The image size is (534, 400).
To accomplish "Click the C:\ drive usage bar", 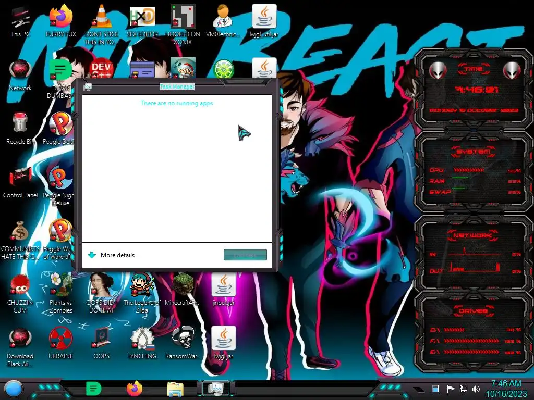I will click(x=454, y=330).
